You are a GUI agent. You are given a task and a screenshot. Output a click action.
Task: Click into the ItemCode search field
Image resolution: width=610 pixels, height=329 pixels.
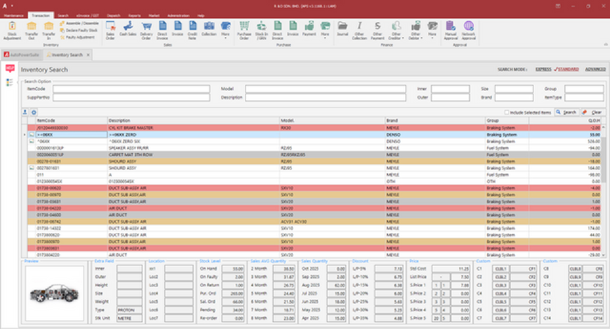[x=131, y=89]
